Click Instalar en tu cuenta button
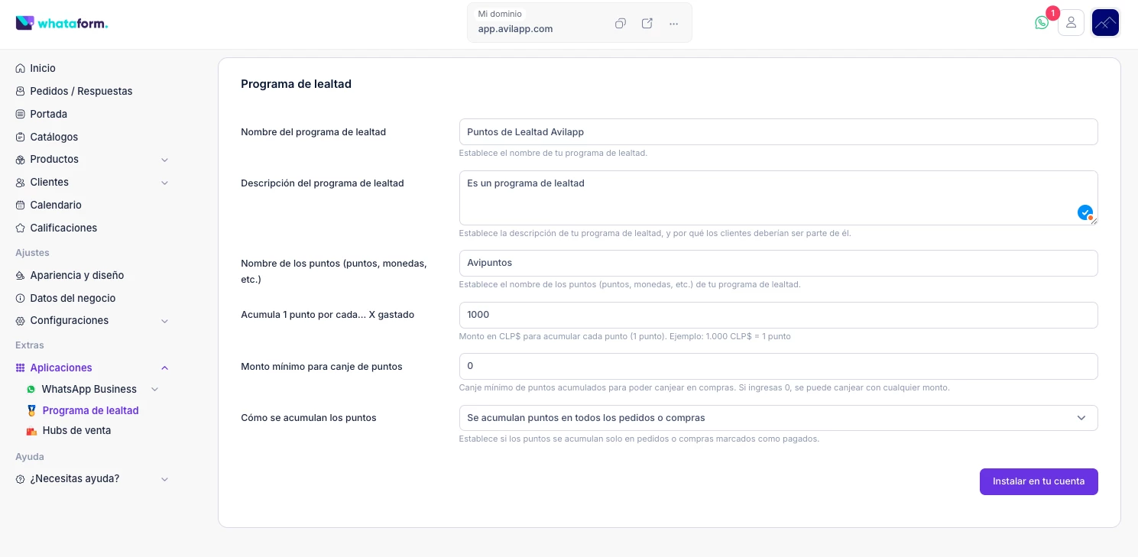The image size is (1138, 557). [1038, 481]
